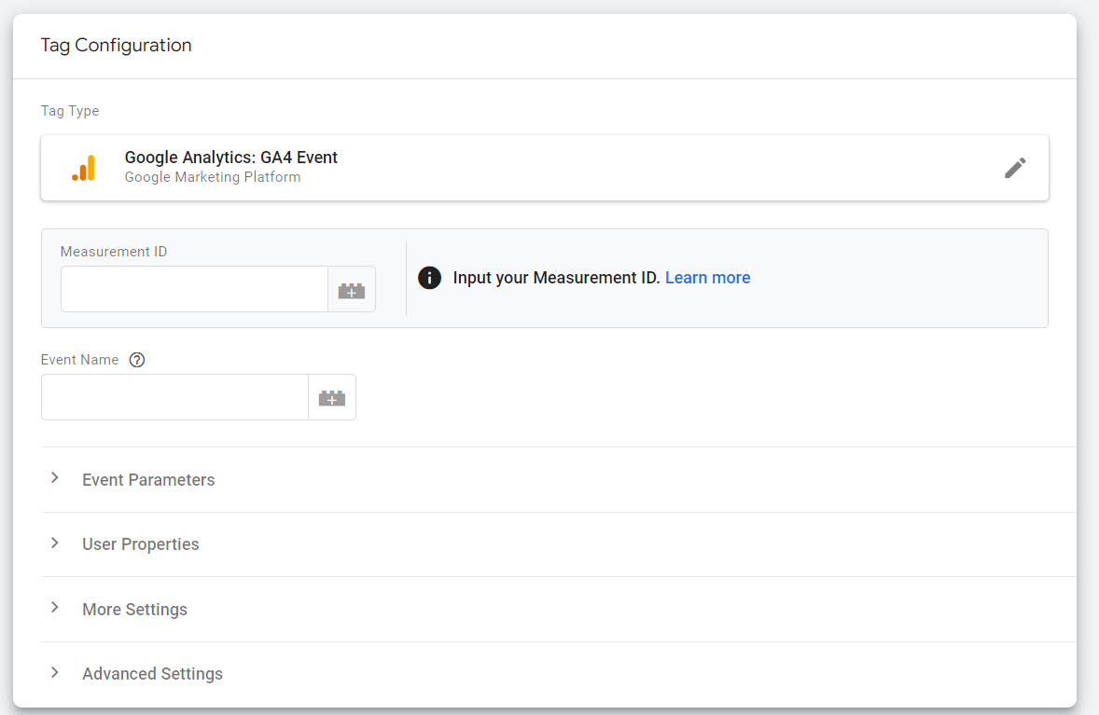
Task: Expand the Advanced Settings section chevron
Action: point(55,673)
